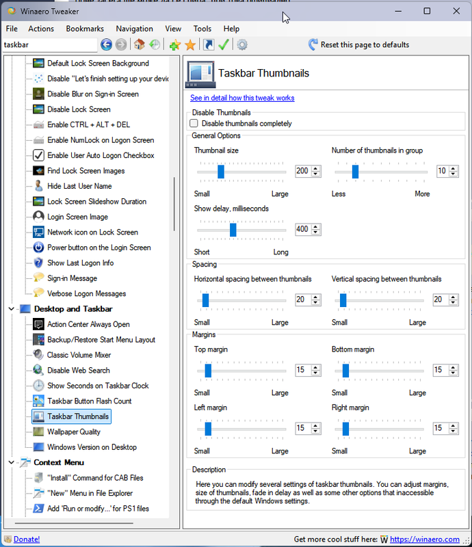Open the Home page house icon

tap(140, 44)
